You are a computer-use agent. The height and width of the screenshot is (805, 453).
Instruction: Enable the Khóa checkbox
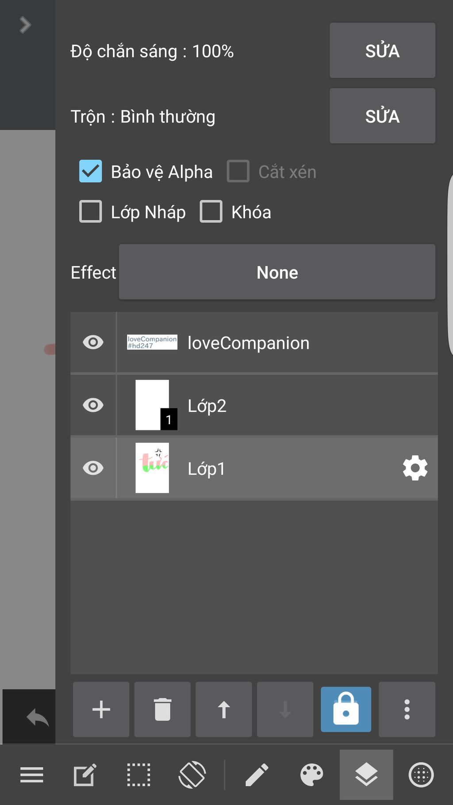[x=211, y=211]
